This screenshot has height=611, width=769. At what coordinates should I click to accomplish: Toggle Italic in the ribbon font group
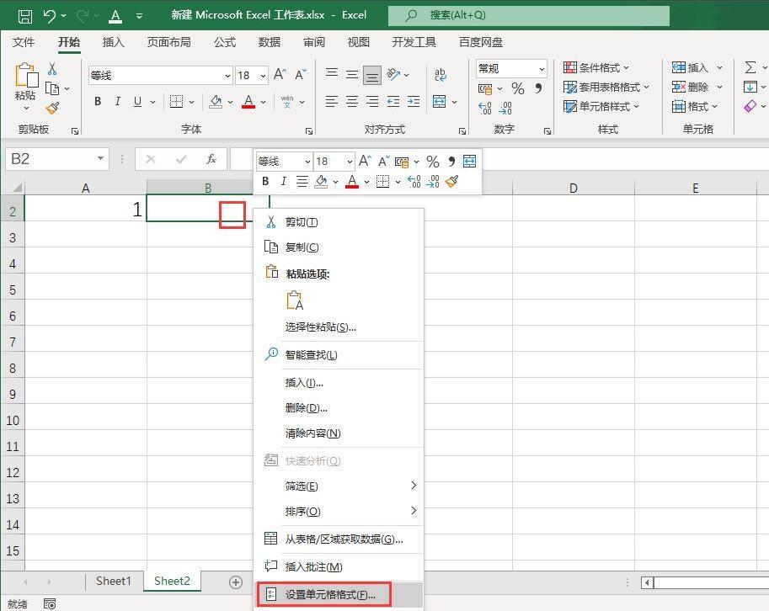117,102
